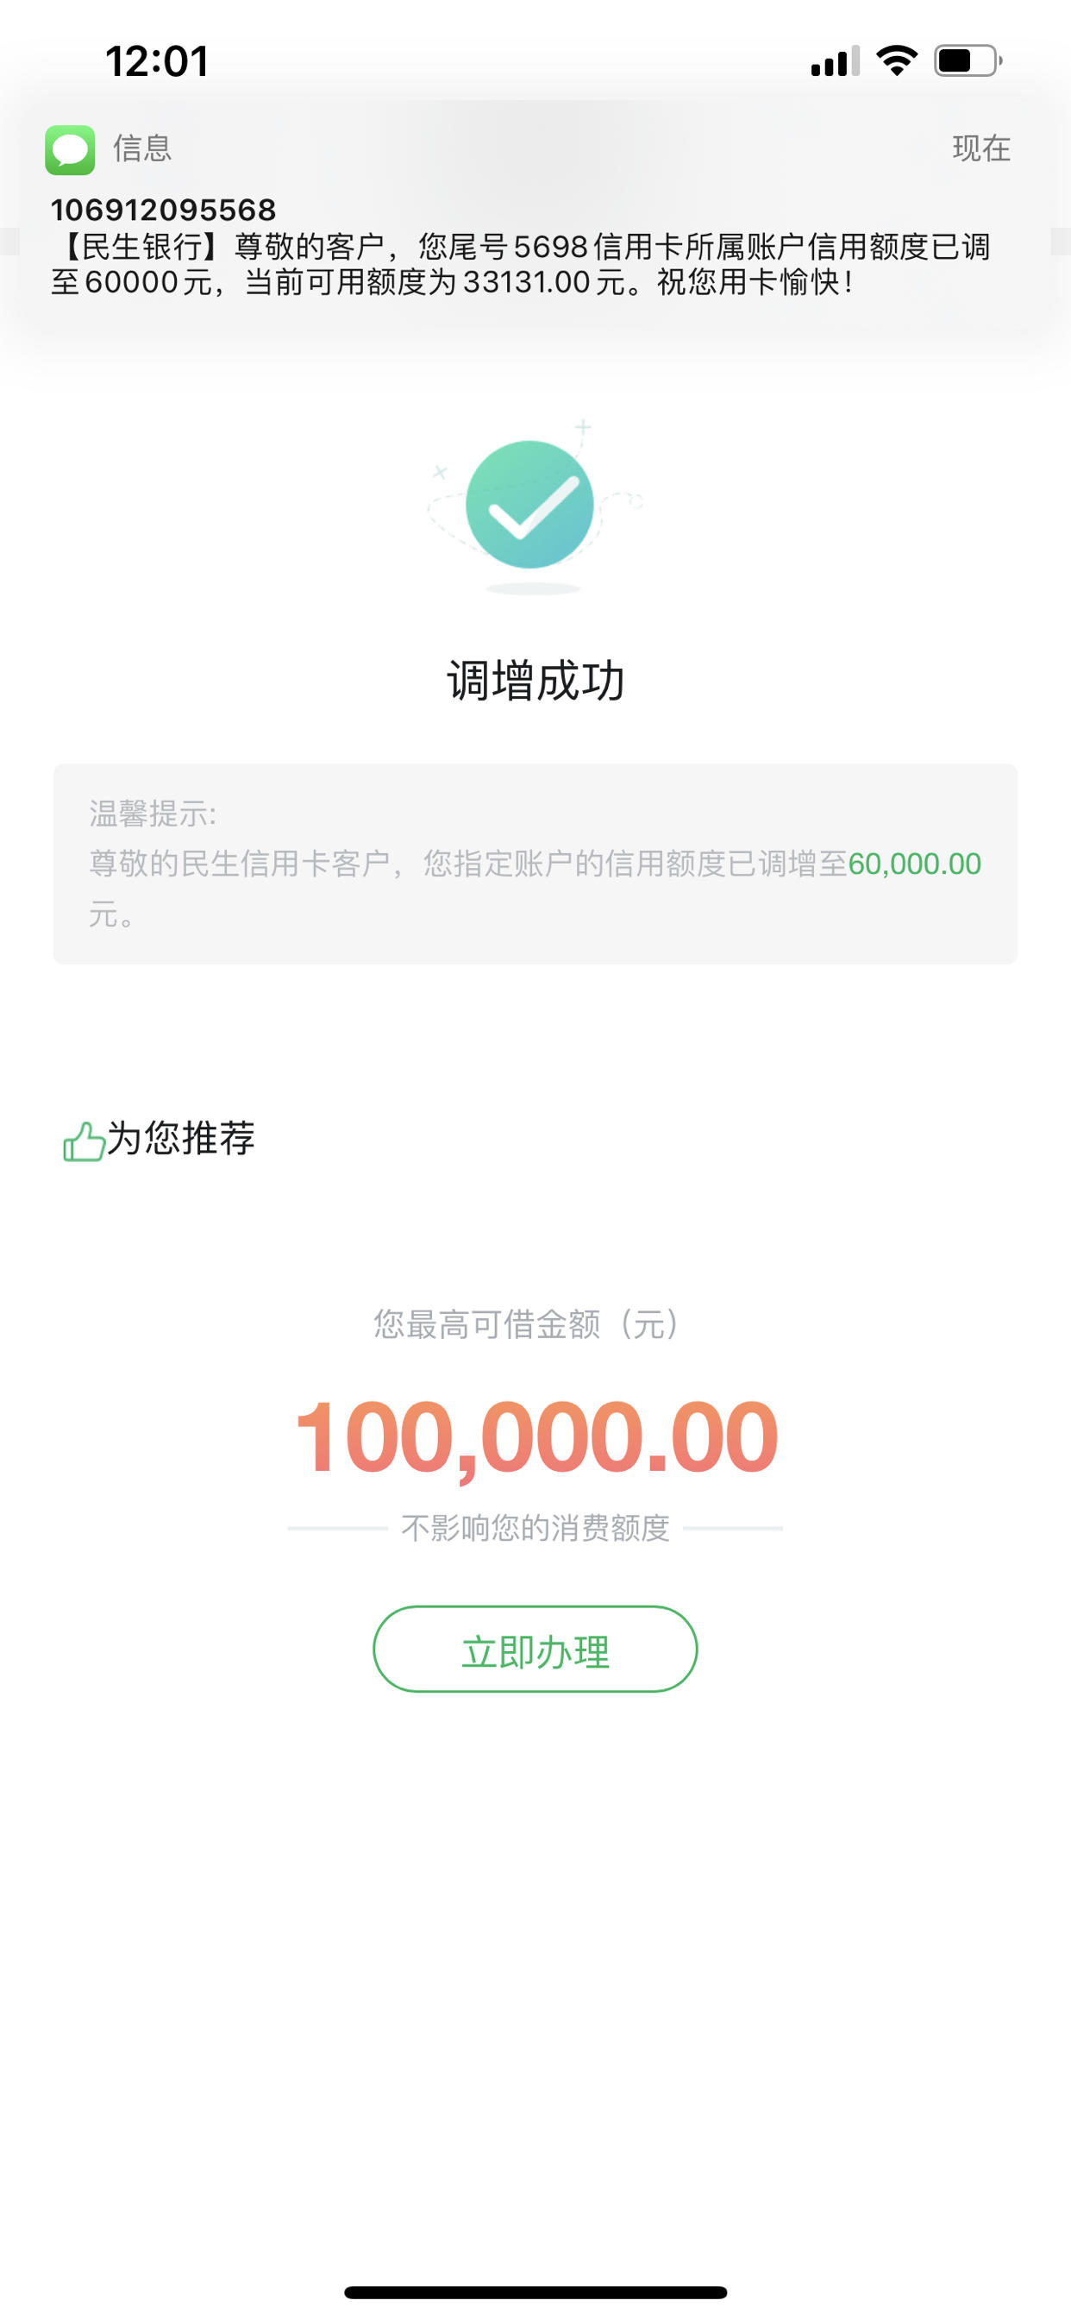Viewport: 1071px width, 2319px height.
Task: Tap the sender number 106912095568
Action: 163,210
